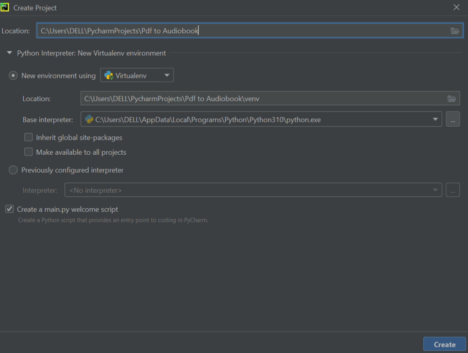
Task: Browse for venv location using the folder icon
Action: click(x=452, y=98)
